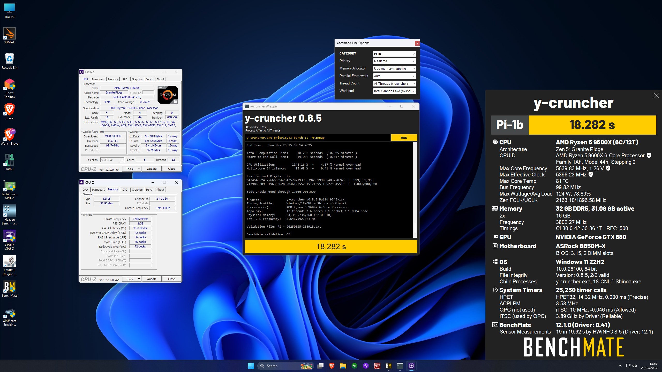This screenshot has width=662, height=372.
Task: Click Validate in the bottom CPU-Z window
Action: [152, 279]
